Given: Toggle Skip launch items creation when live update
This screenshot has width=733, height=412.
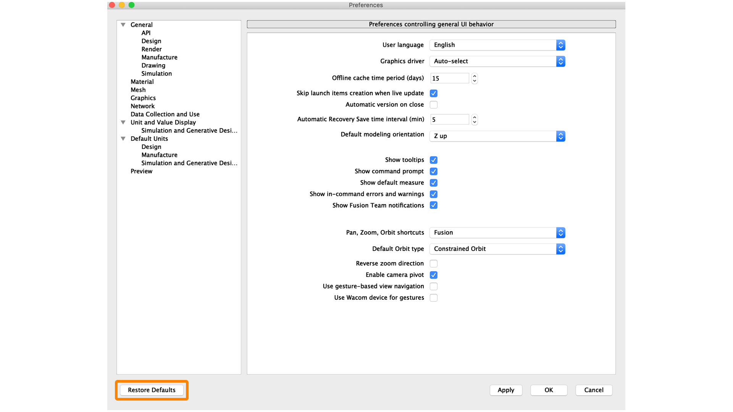Looking at the screenshot, I should coord(434,93).
